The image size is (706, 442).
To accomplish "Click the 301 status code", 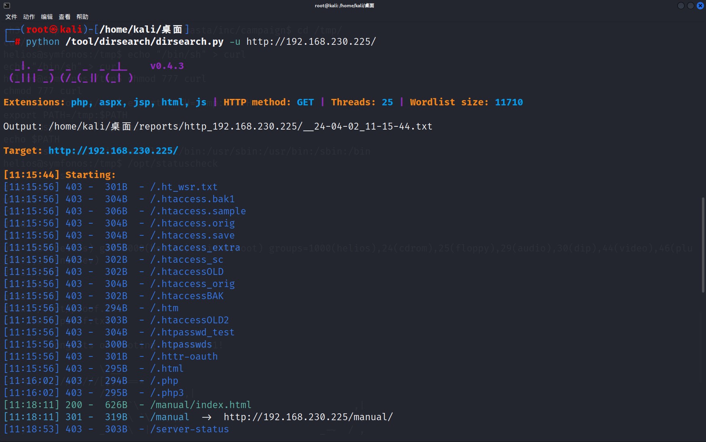I will coord(73,417).
